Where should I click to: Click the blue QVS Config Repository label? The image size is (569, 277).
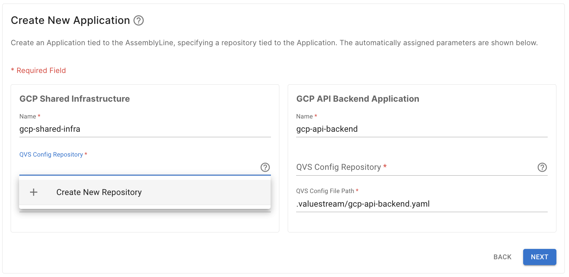[51, 155]
